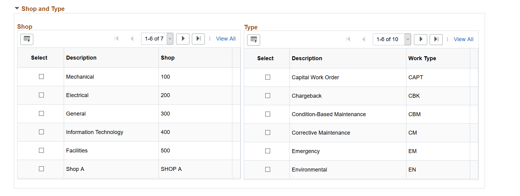520x196 pixels.
Task: Click shop value SHOP A
Action: [x=171, y=169]
